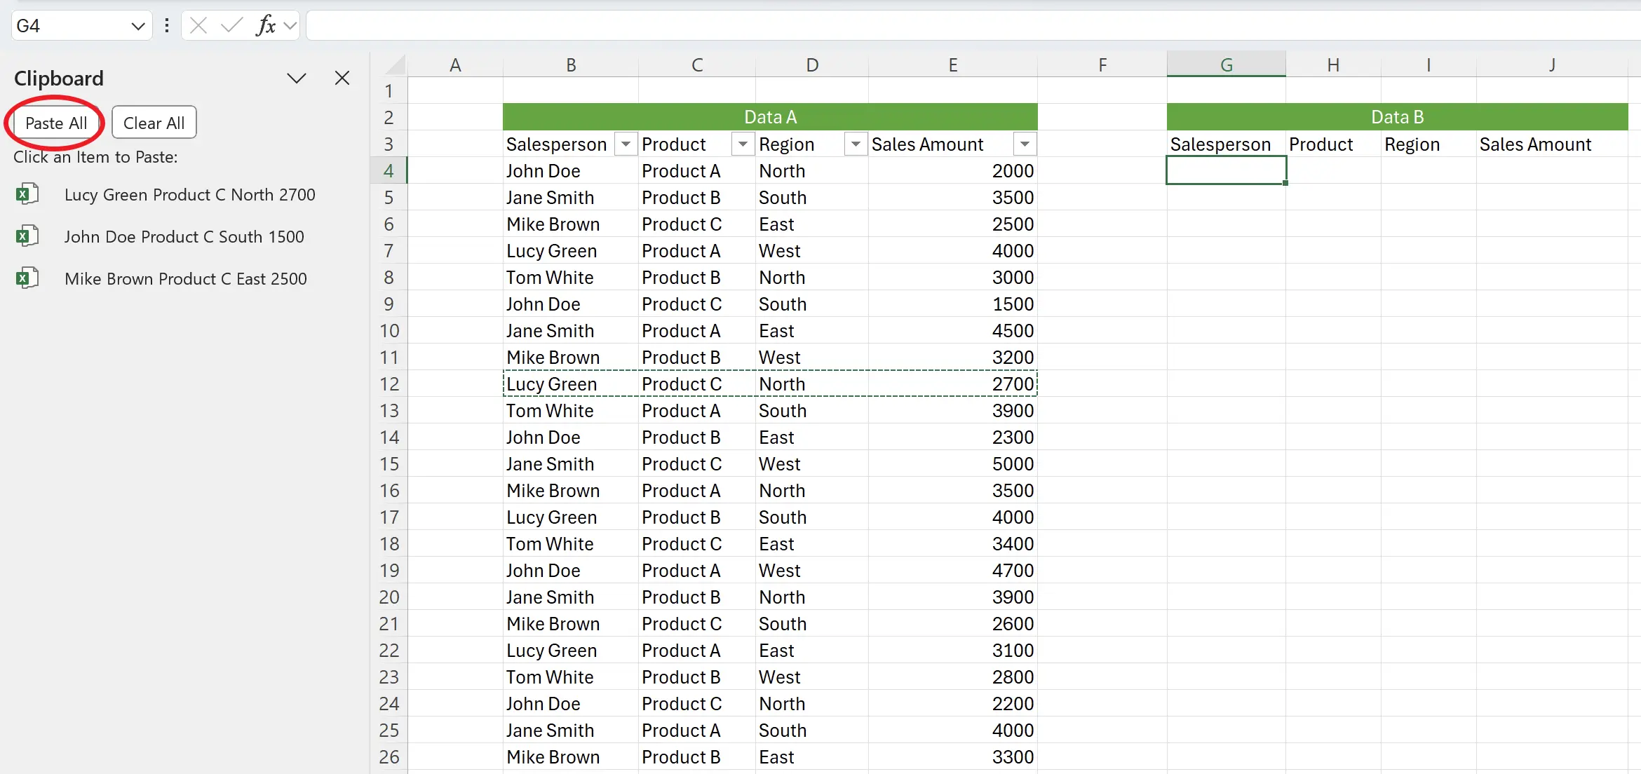Viewport: 1641px width, 774px height.
Task: Click the Clear All button
Action: point(154,123)
